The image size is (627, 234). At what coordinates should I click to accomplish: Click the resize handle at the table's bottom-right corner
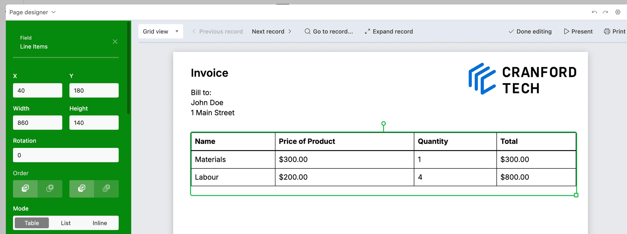[x=576, y=195]
